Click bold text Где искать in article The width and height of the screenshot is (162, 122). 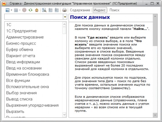98,38
